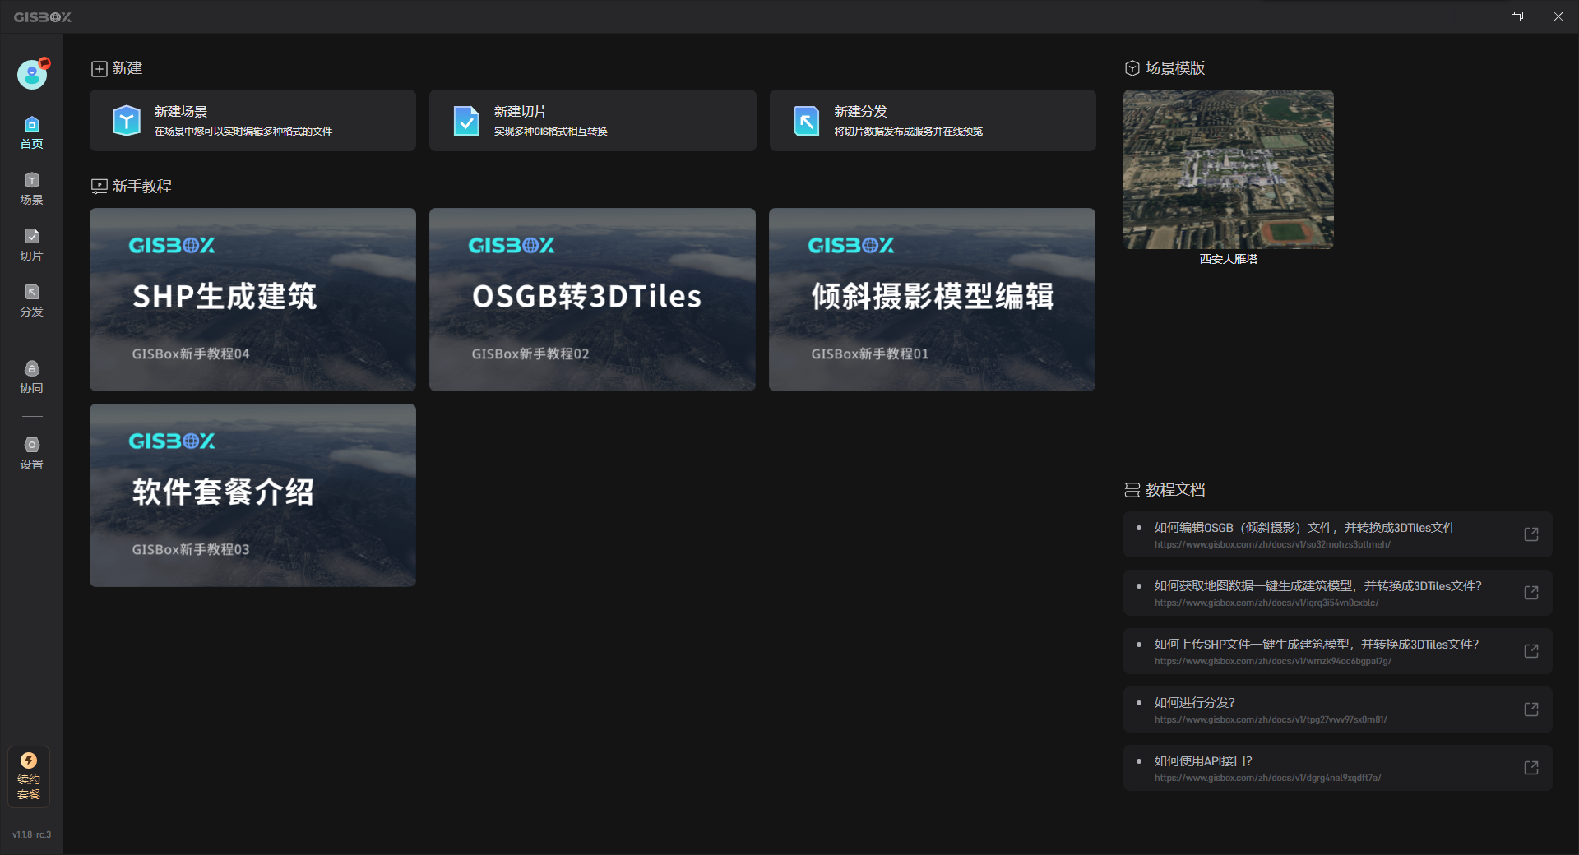Click the GISBox新手教程03 caption
This screenshot has width=1579, height=855.
click(191, 550)
